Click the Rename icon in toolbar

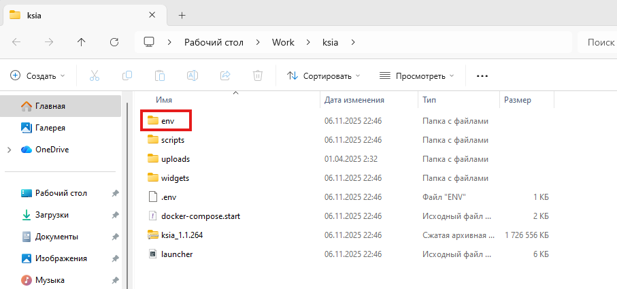click(193, 75)
